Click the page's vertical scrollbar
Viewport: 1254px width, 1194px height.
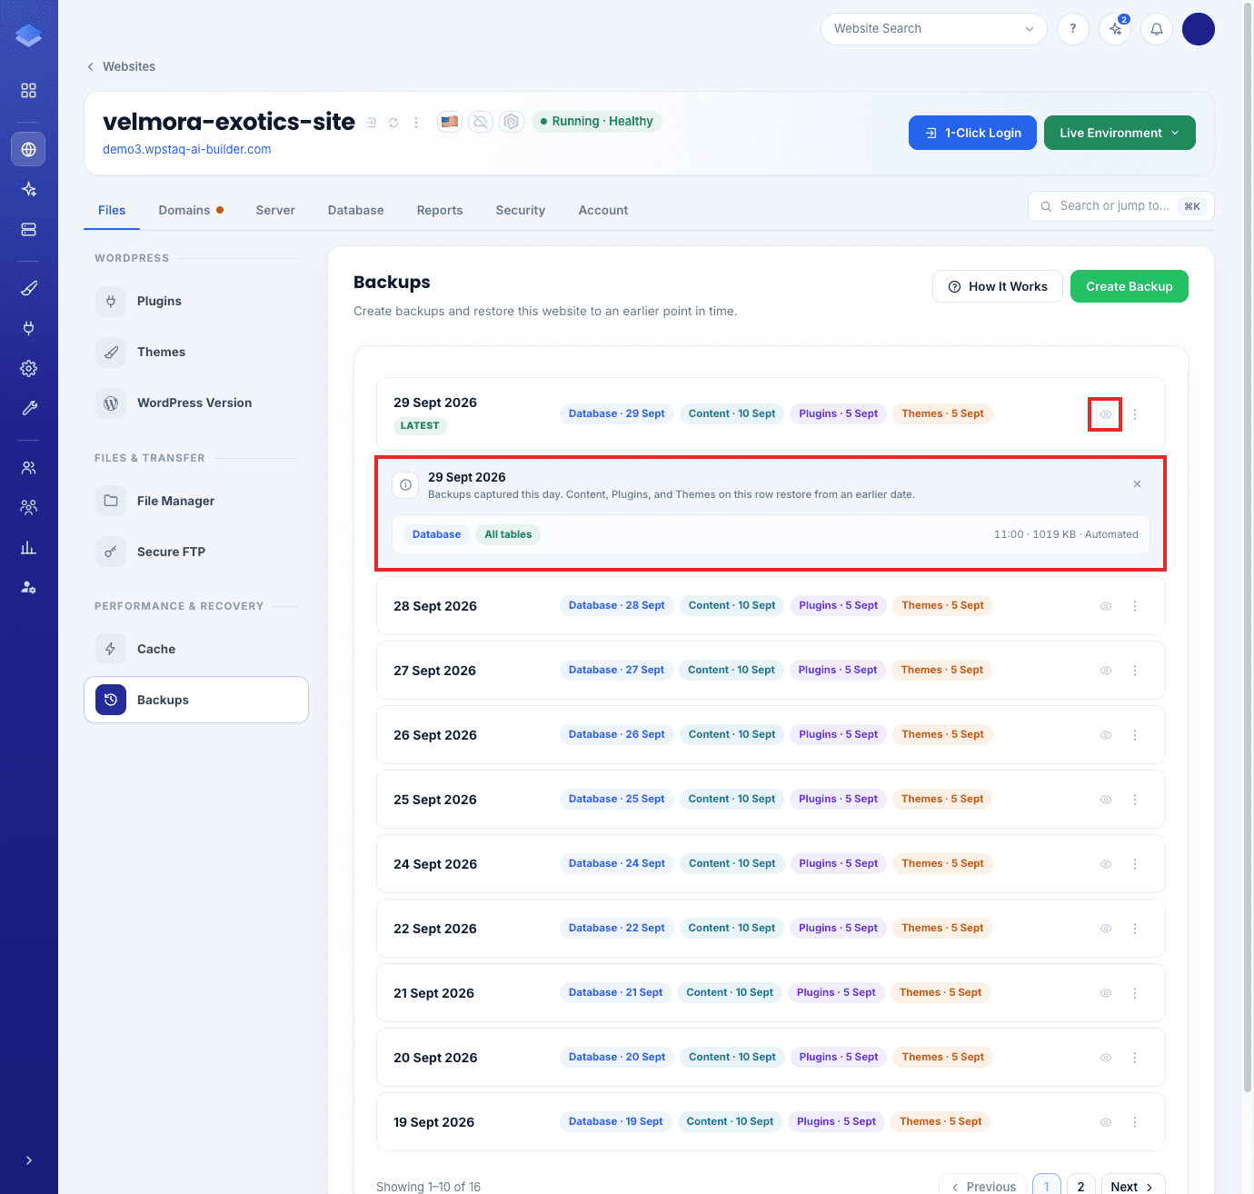pyautogui.click(x=1248, y=545)
